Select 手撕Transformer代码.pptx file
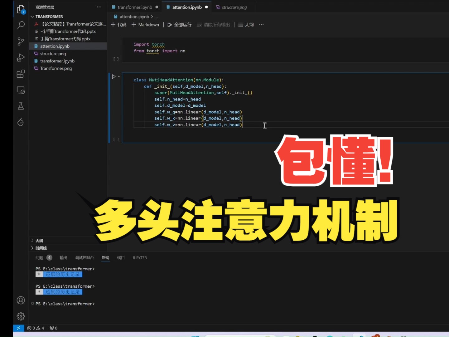 [x=68, y=39]
